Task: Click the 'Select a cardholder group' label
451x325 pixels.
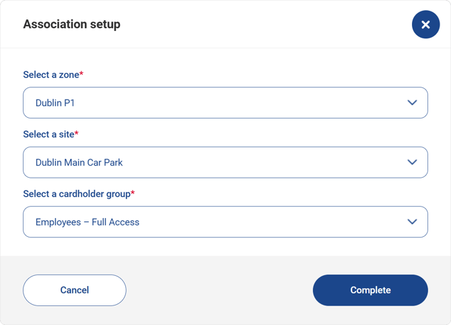Action: [x=76, y=194]
